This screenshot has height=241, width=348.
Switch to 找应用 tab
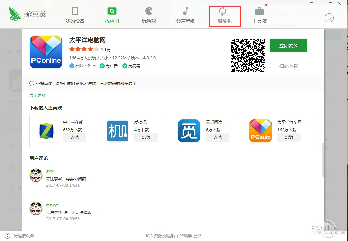112,15
